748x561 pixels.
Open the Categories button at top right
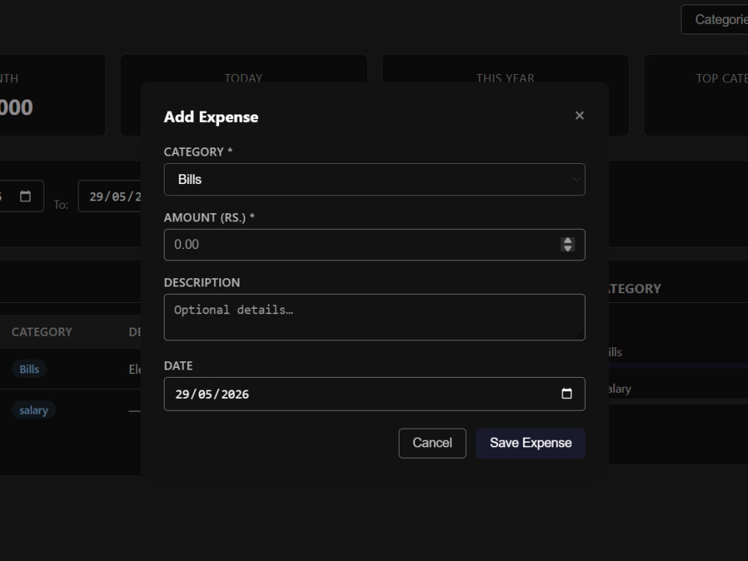[714, 19]
